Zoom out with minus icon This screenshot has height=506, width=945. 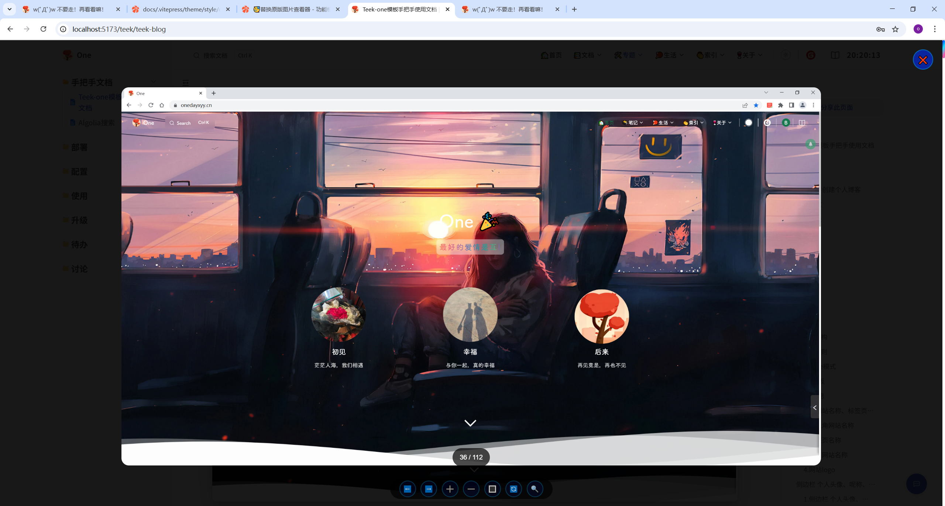pyautogui.click(x=471, y=489)
